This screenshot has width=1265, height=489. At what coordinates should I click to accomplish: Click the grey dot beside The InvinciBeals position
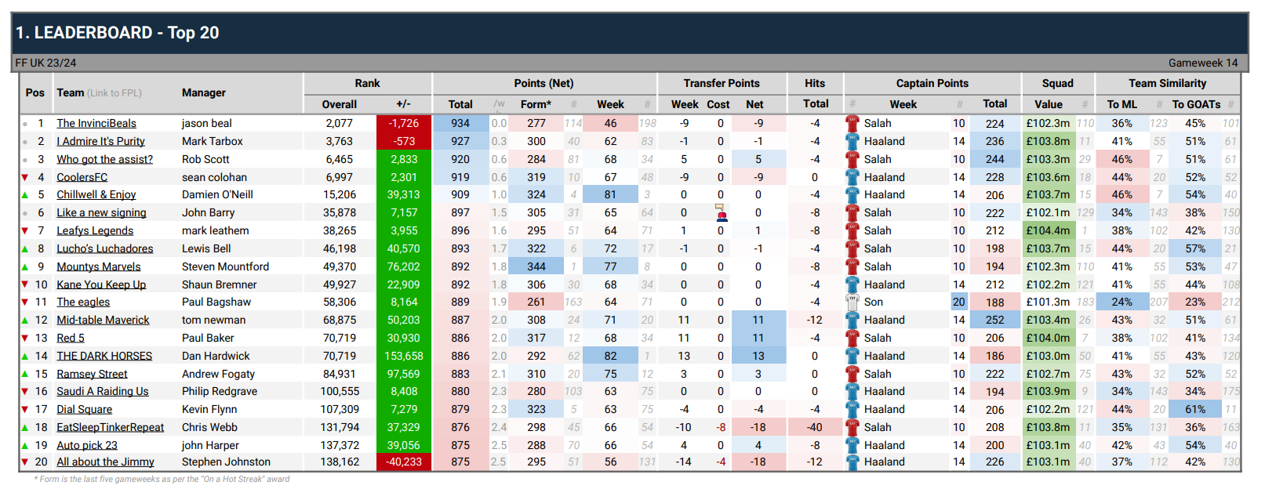pos(25,124)
